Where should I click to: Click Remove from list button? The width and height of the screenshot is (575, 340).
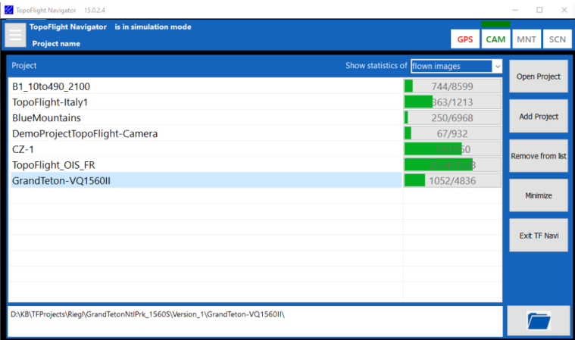539,156
